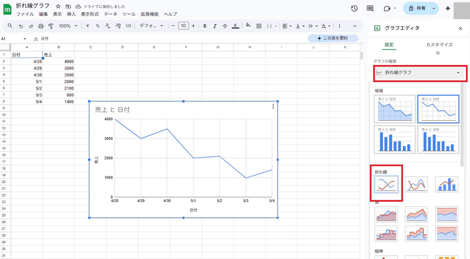Open the 折れ線グラフ chart type dropdown
The height and width of the screenshot is (259, 470).
point(418,72)
